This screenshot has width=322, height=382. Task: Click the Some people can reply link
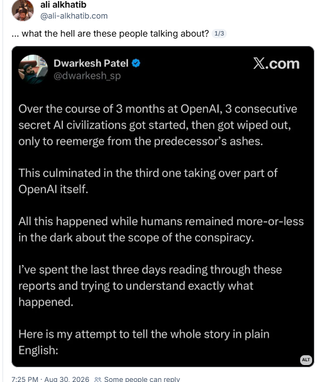pos(142,379)
